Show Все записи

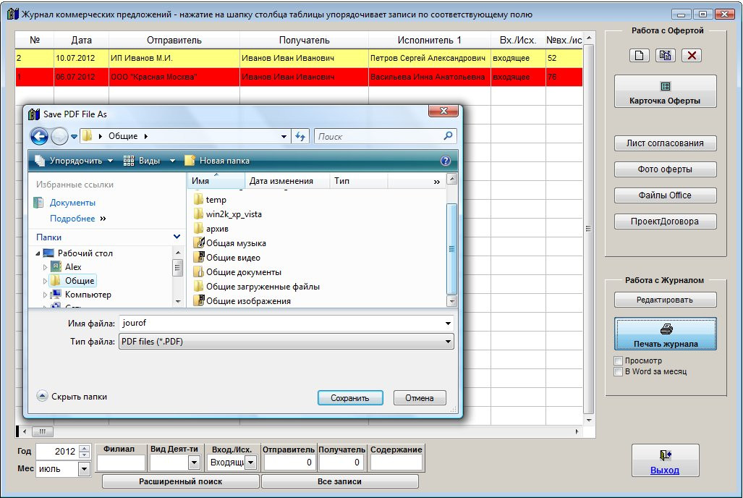click(x=340, y=481)
